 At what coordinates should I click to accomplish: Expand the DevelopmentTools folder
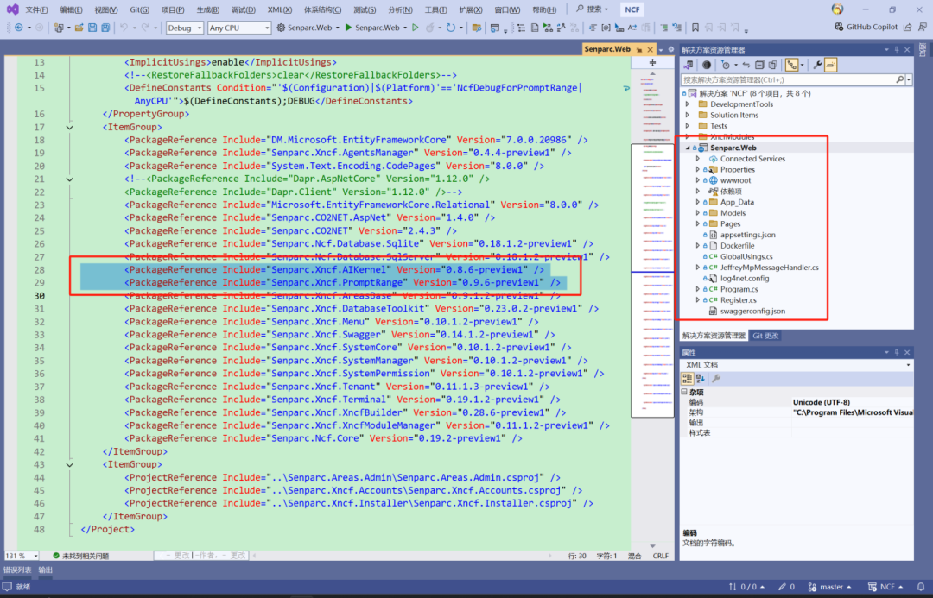(x=688, y=104)
